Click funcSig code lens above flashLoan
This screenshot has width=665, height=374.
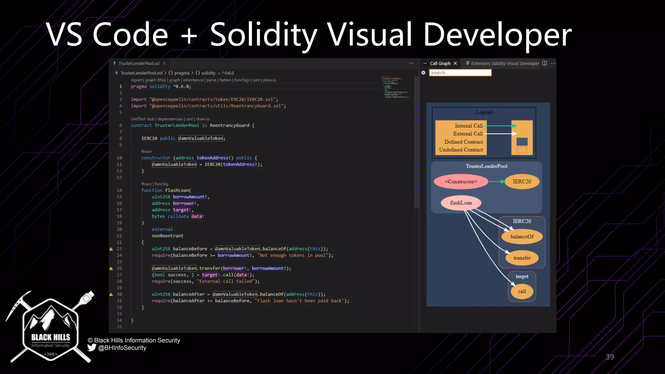(x=161, y=184)
